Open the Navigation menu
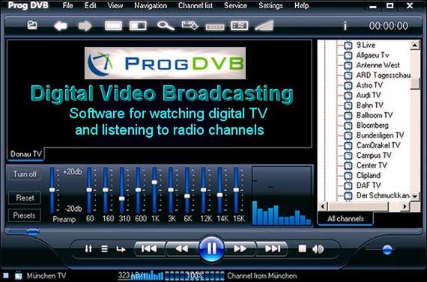The height and width of the screenshot is (282, 427). point(151,5)
